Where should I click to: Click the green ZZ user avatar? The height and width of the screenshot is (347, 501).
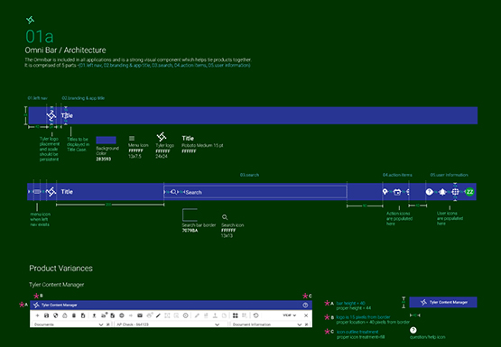(x=469, y=192)
